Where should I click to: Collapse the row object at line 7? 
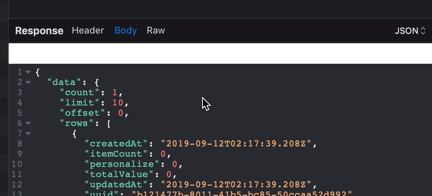28,133
